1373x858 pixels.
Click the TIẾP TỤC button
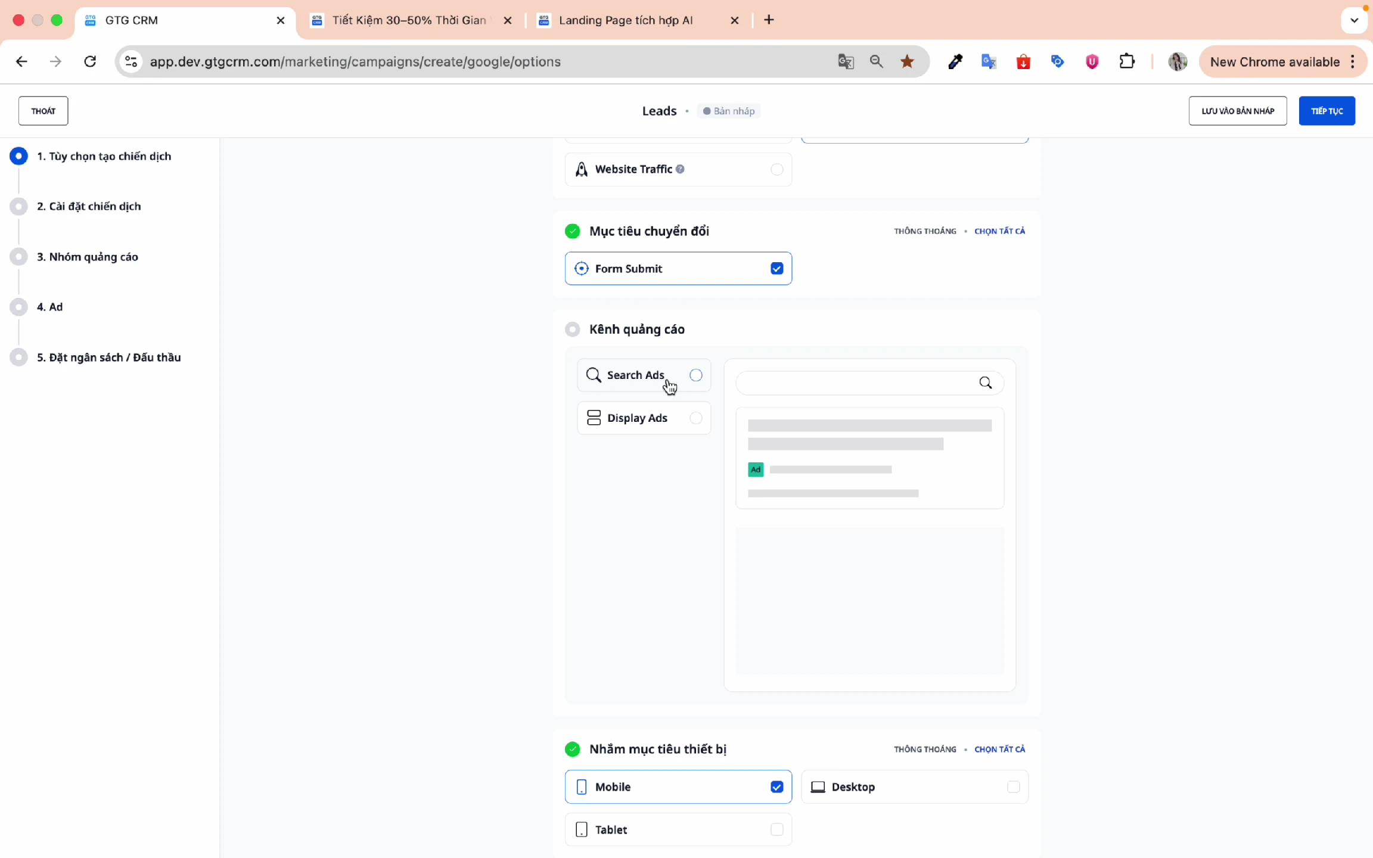[x=1327, y=111]
